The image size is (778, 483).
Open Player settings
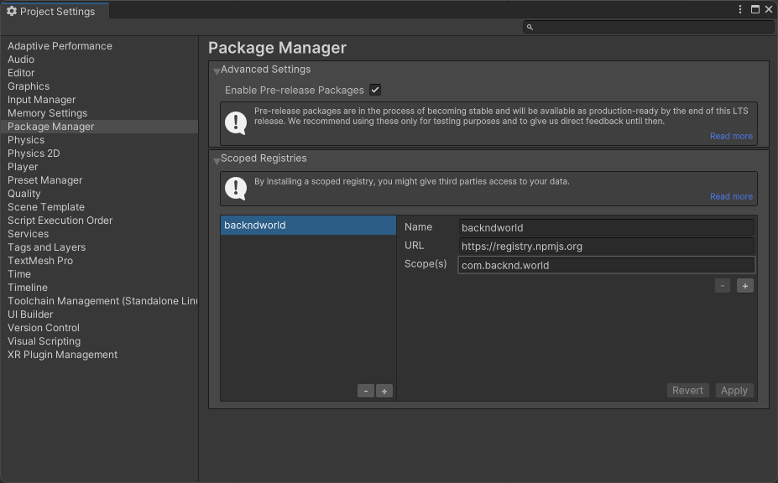[x=99, y=167]
